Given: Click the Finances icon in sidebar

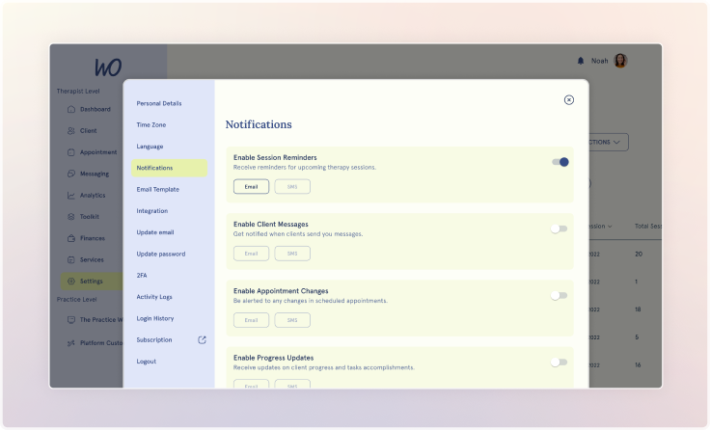Looking at the screenshot, I should [71, 238].
